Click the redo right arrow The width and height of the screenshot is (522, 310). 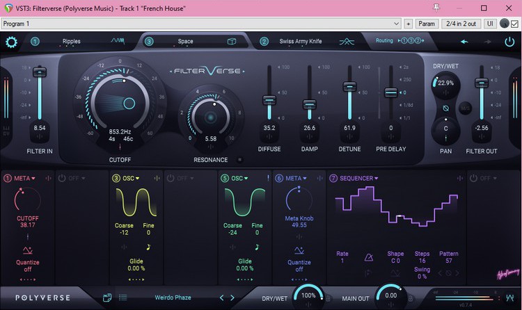[488, 42]
